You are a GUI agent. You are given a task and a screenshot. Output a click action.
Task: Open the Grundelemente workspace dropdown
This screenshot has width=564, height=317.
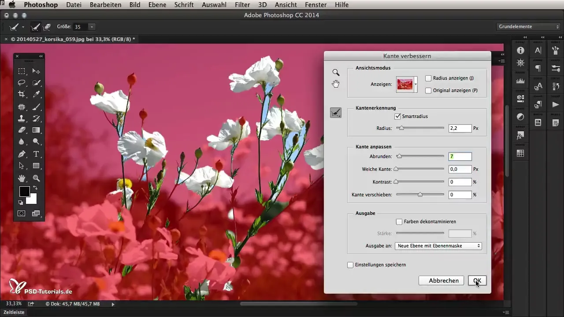click(x=528, y=26)
